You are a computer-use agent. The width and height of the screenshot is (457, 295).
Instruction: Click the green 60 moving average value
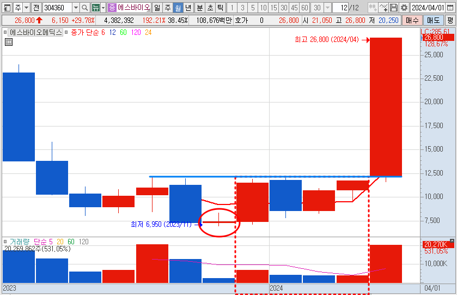click(123, 32)
